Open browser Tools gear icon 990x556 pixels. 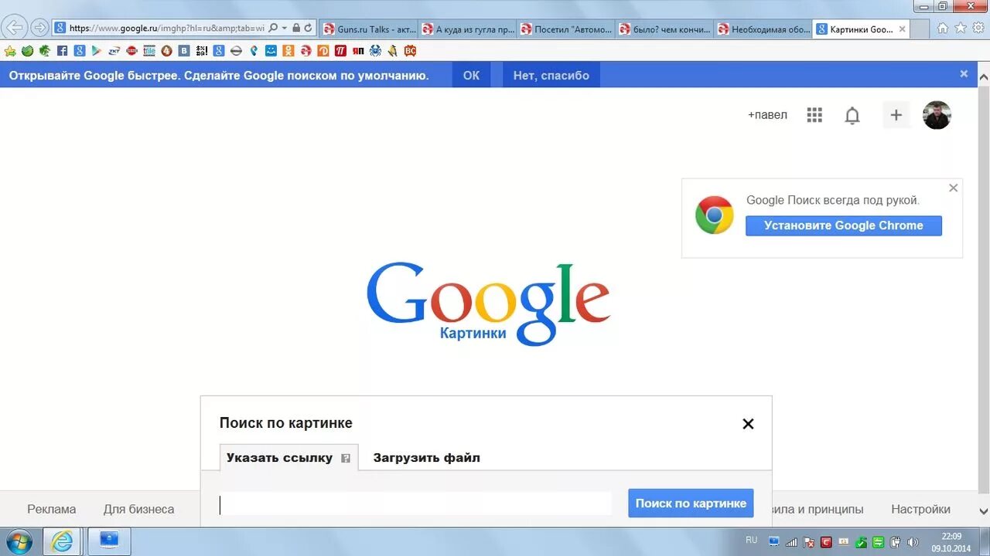tap(978, 28)
